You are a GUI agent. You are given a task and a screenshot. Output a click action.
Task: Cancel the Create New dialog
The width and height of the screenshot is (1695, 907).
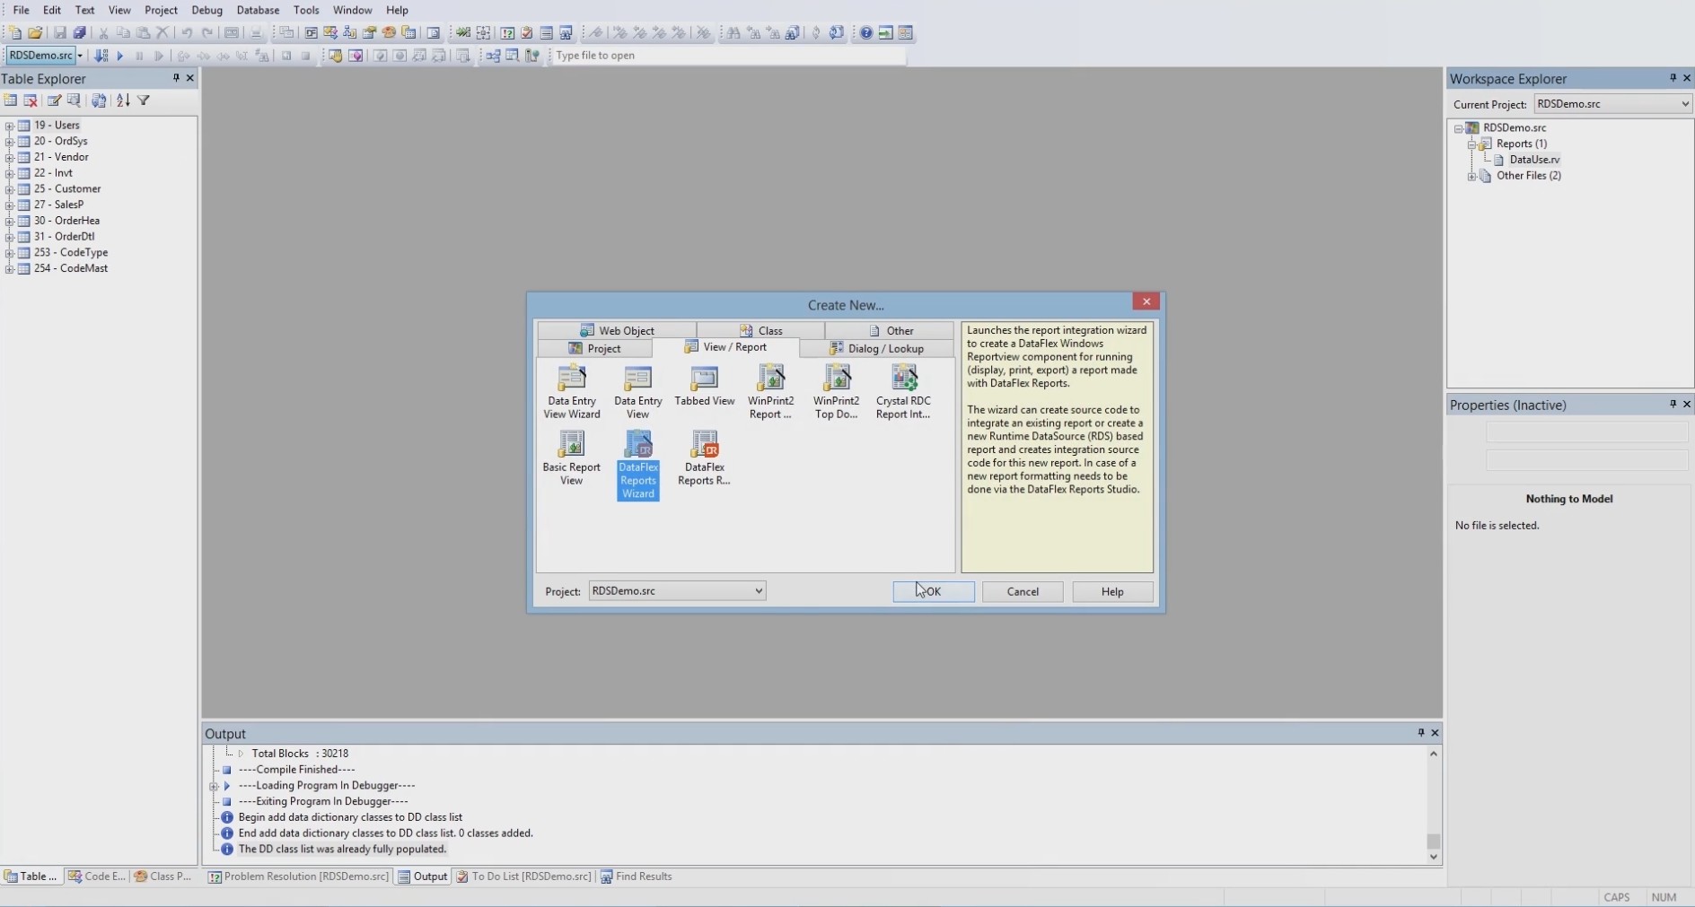point(1022,591)
